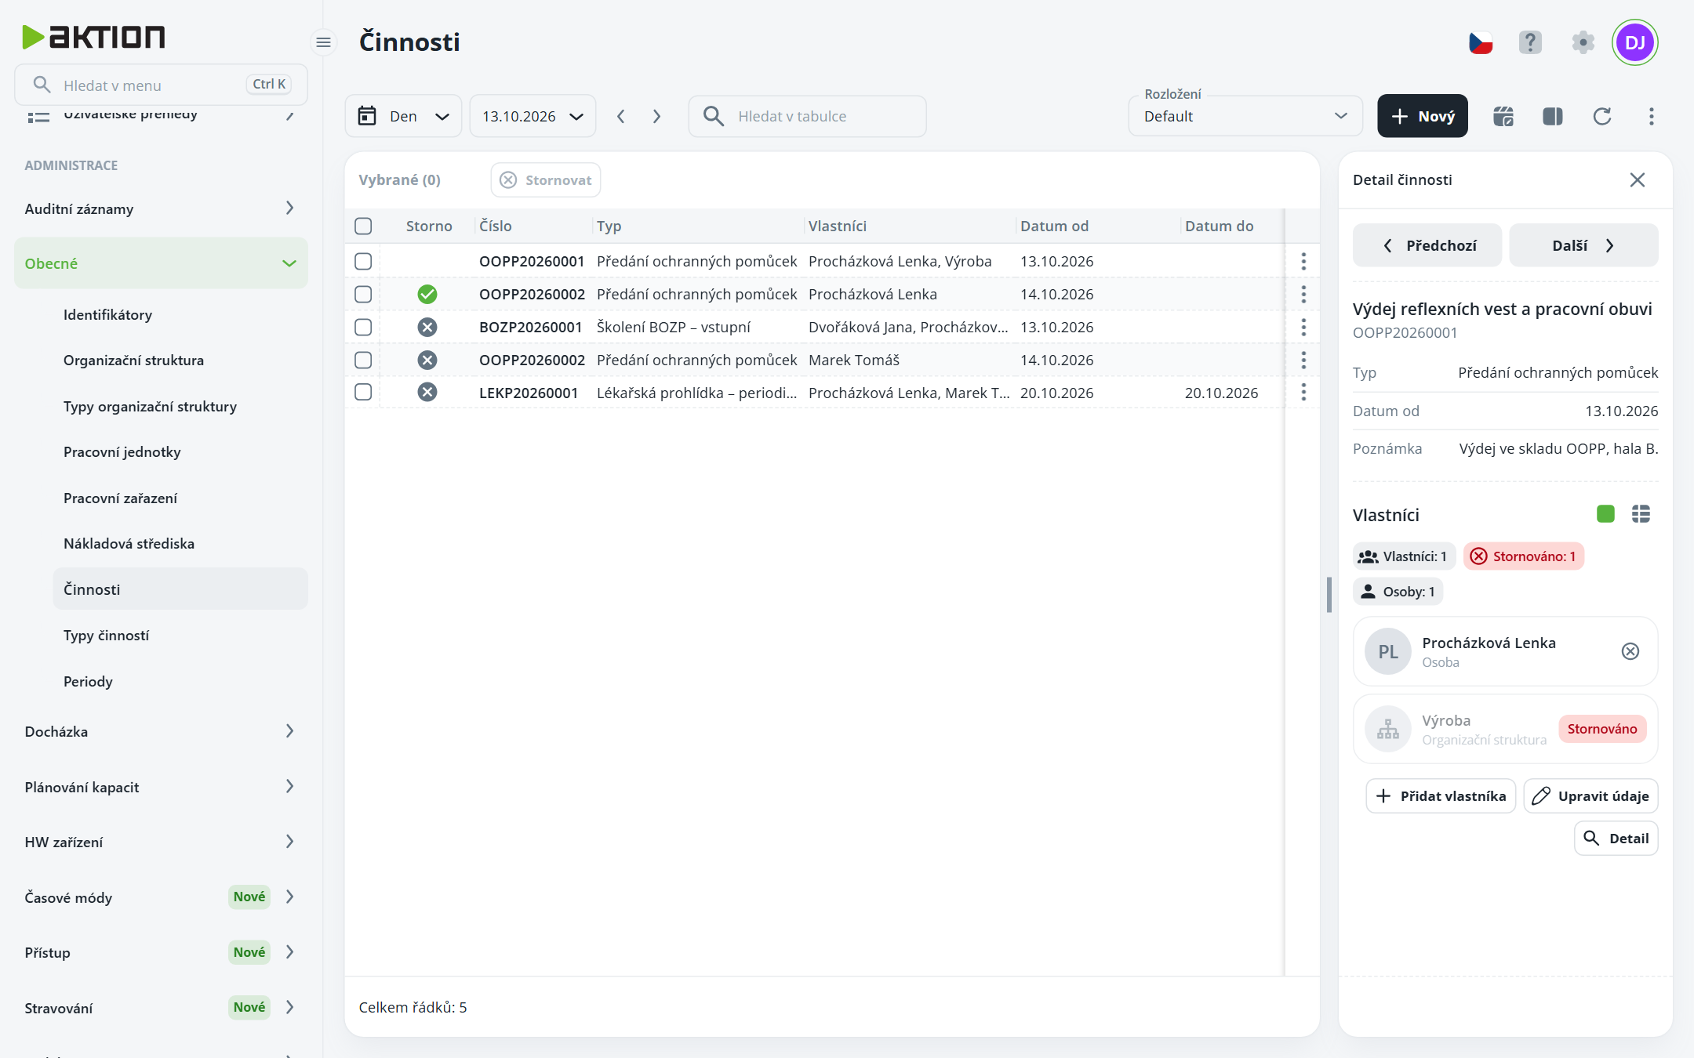Expand Auditní záznamy section

pyautogui.click(x=161, y=208)
